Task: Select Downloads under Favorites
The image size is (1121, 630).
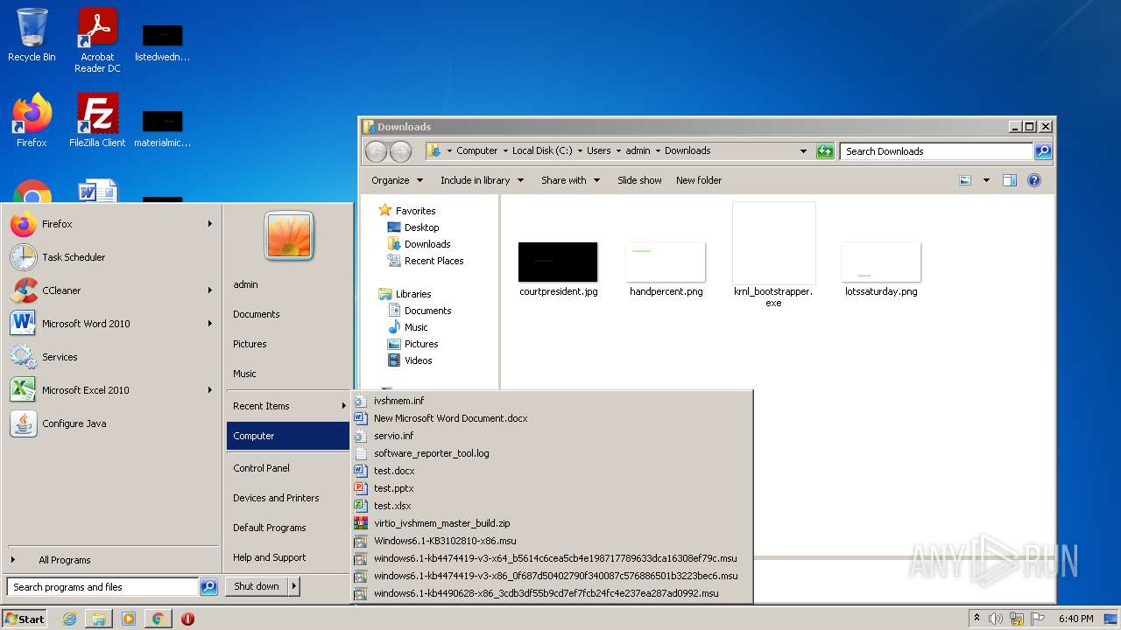Action: click(x=419, y=244)
